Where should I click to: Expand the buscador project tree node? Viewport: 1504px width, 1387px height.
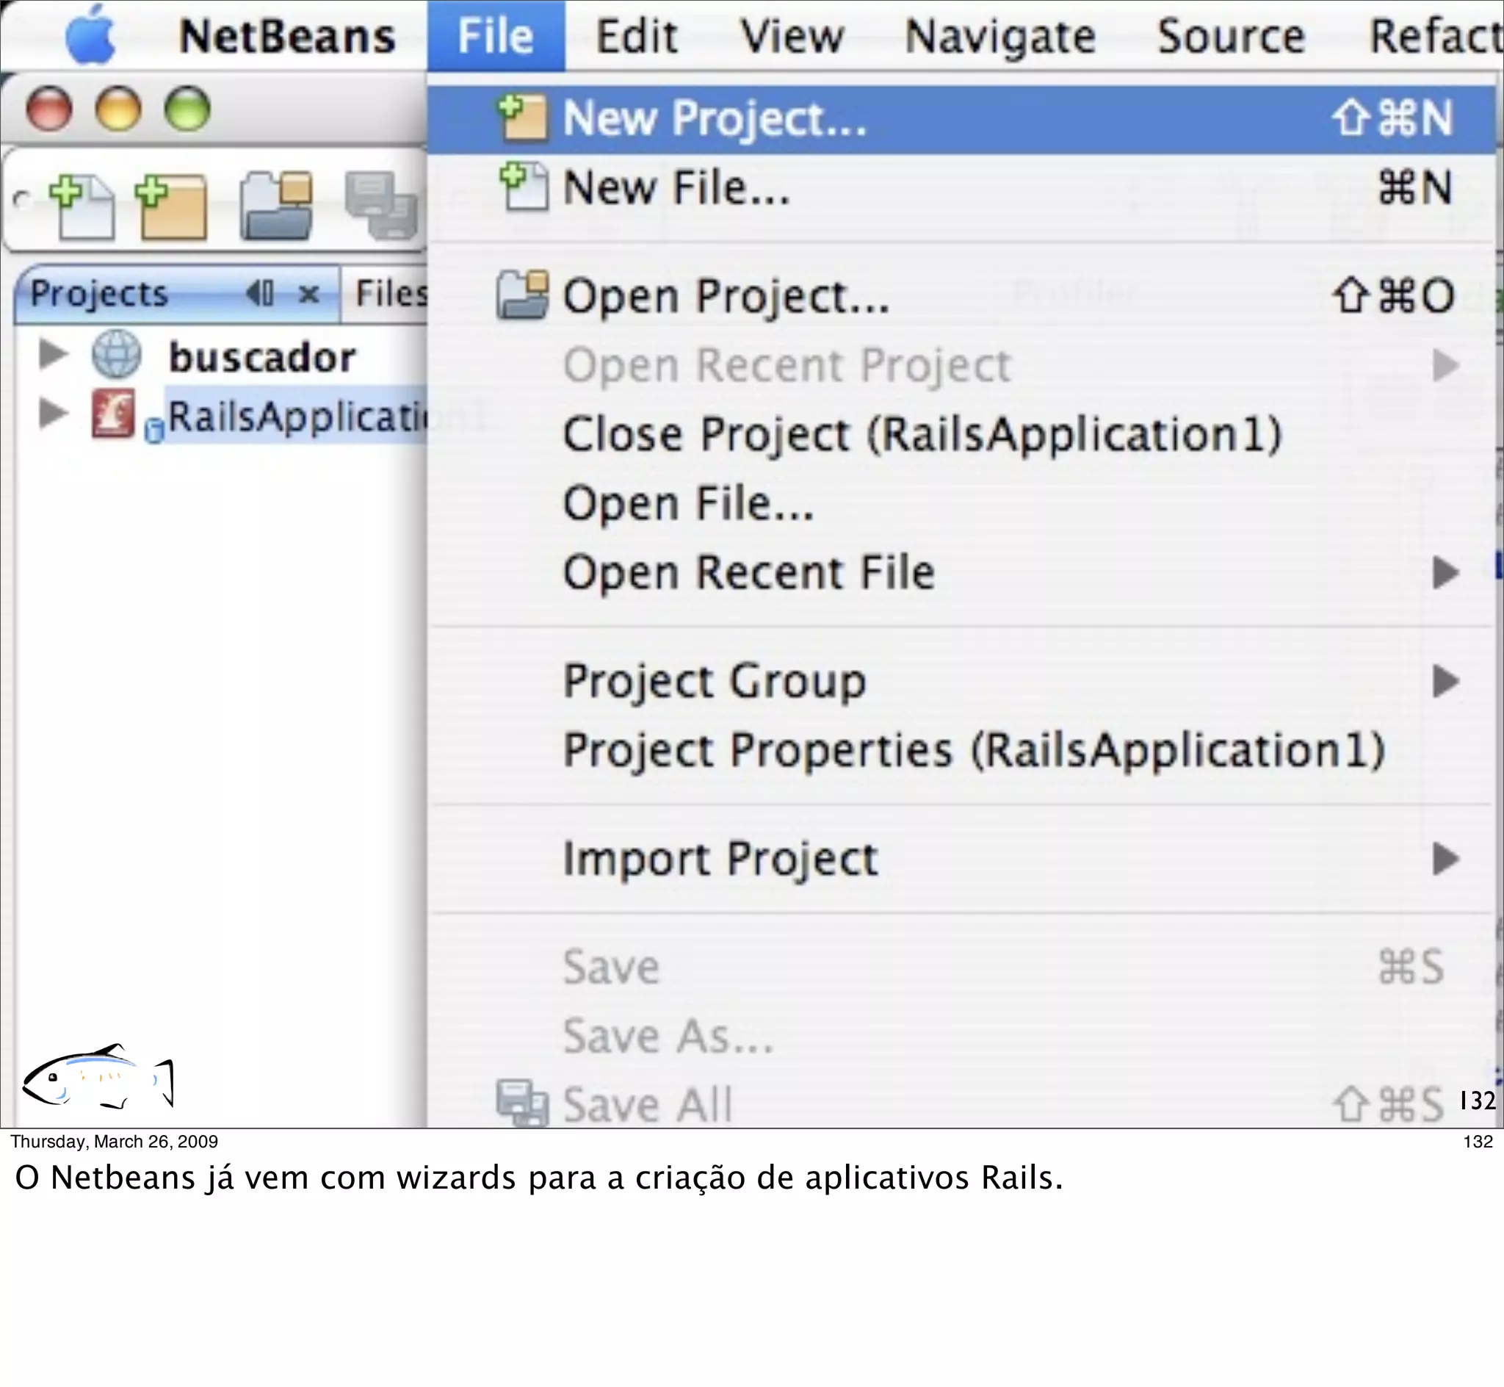[54, 353]
